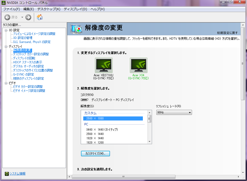Screen dimensions: 247x181
Task: Open G-SYNC の設定 page
Action: coord(23,74)
